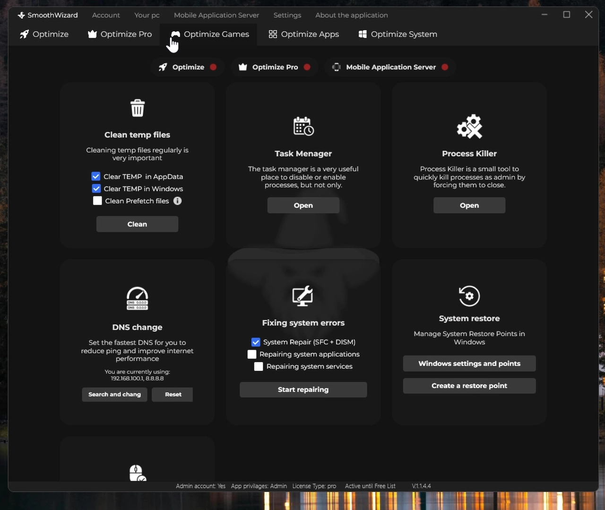Screen dimensions: 605x510
Task: Click the System restore circular arrow icon
Action: (x=469, y=296)
